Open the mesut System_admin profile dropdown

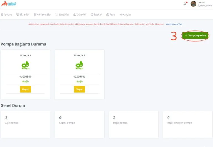205,4
